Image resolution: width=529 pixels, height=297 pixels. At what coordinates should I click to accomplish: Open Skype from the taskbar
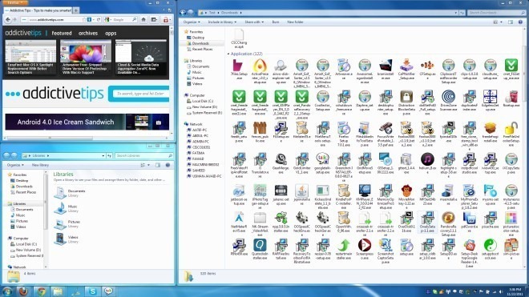[x=92, y=291]
